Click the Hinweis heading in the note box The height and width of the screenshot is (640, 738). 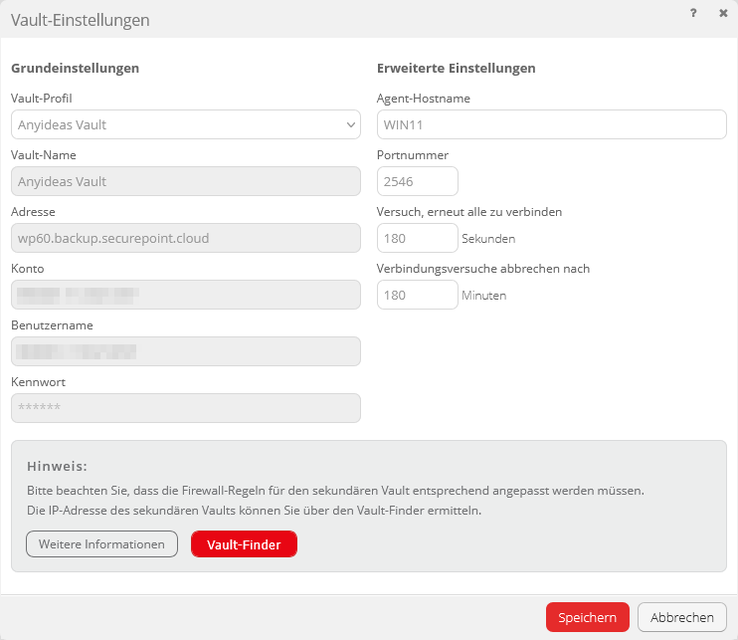pos(57,466)
